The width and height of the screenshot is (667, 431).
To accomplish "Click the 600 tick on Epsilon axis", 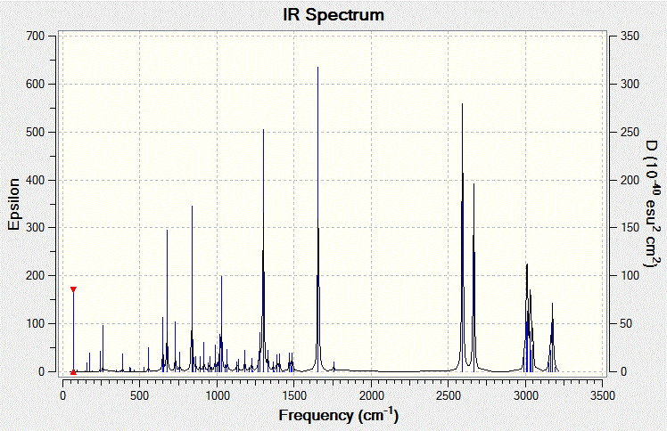I will click(36, 84).
